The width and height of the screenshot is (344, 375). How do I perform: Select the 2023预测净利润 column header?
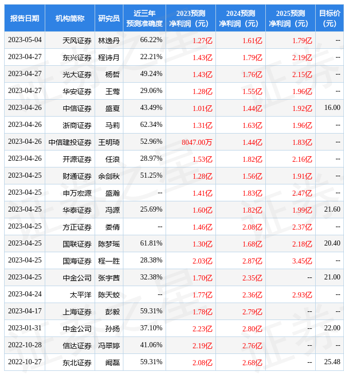(191, 18)
